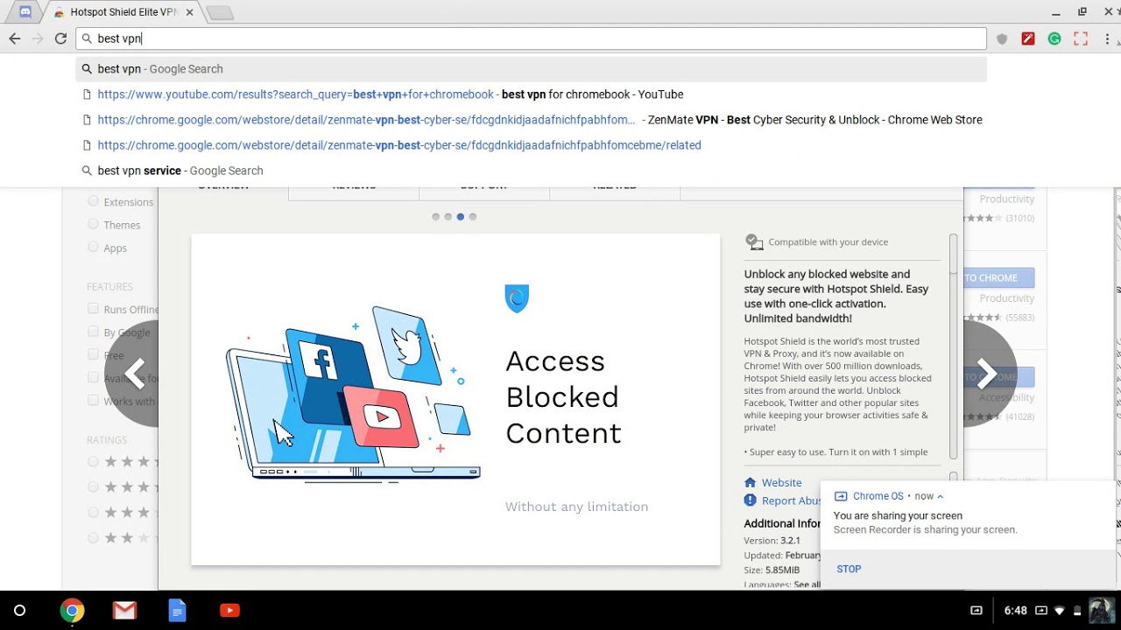Click the browser back arrow
This screenshot has width=1121, height=630.
[14, 38]
